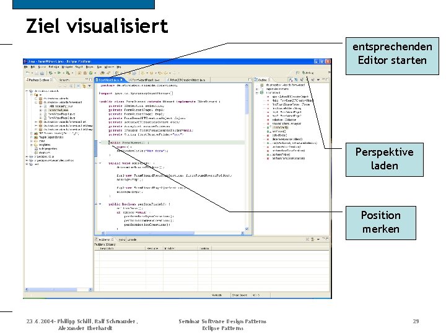Open the Window menu

click(109, 67)
